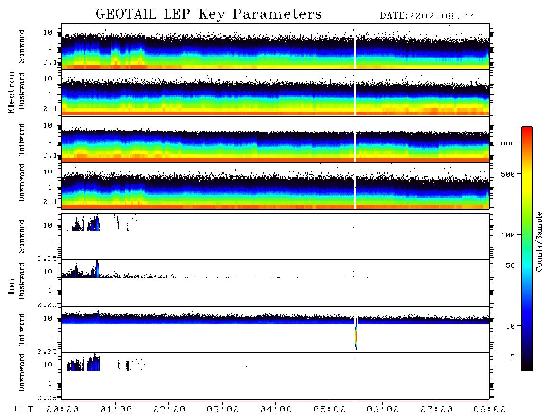Click the '06:00' time tick label
542x418 pixels.
[383, 409]
